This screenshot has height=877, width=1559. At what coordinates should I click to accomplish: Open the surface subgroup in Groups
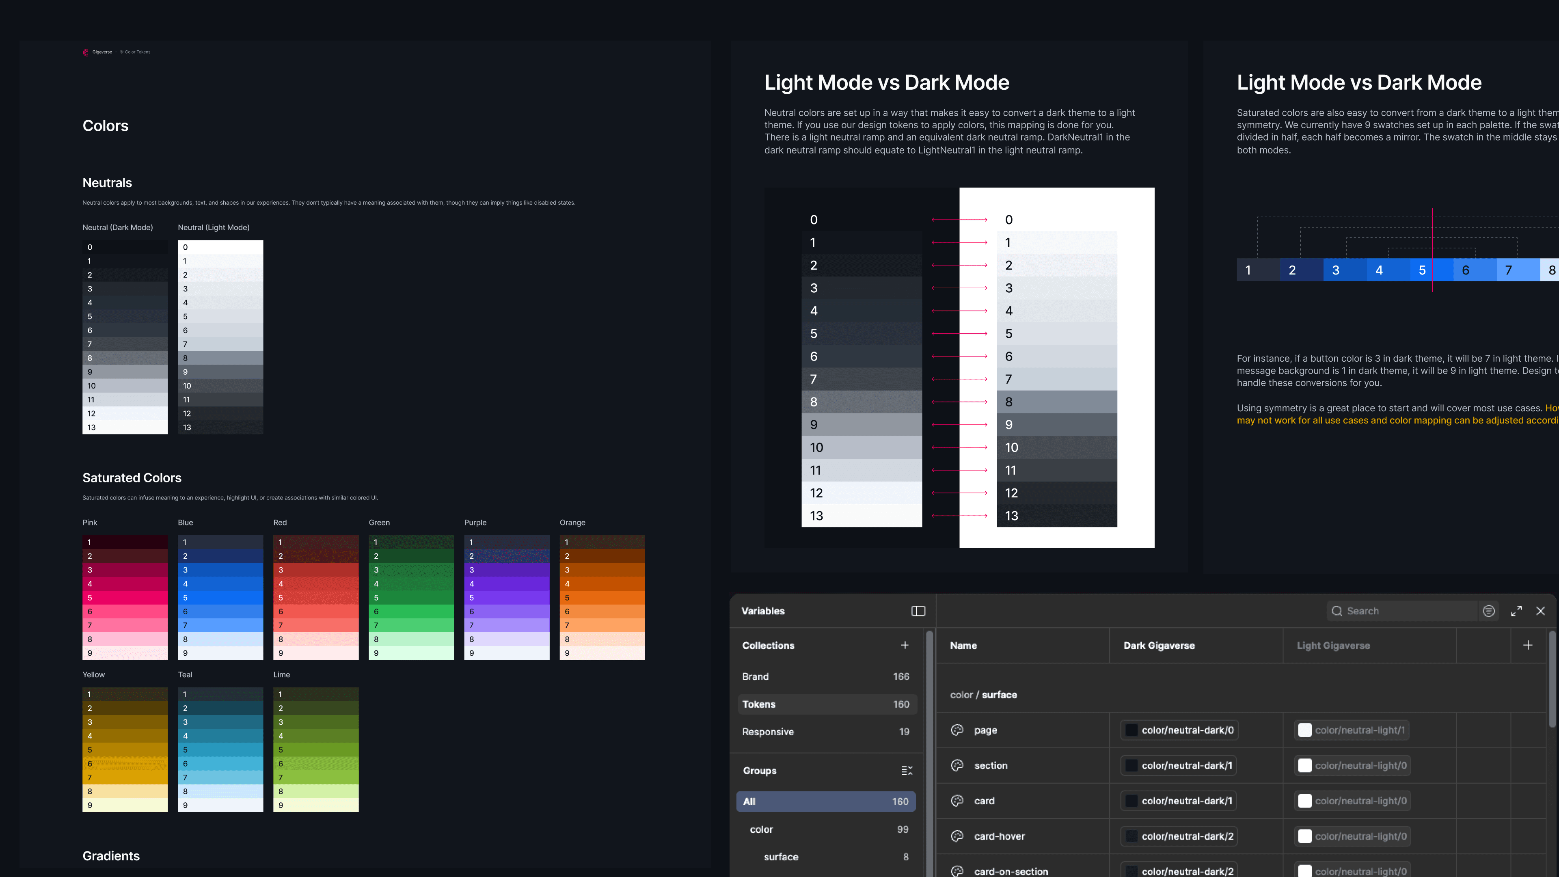[781, 856]
